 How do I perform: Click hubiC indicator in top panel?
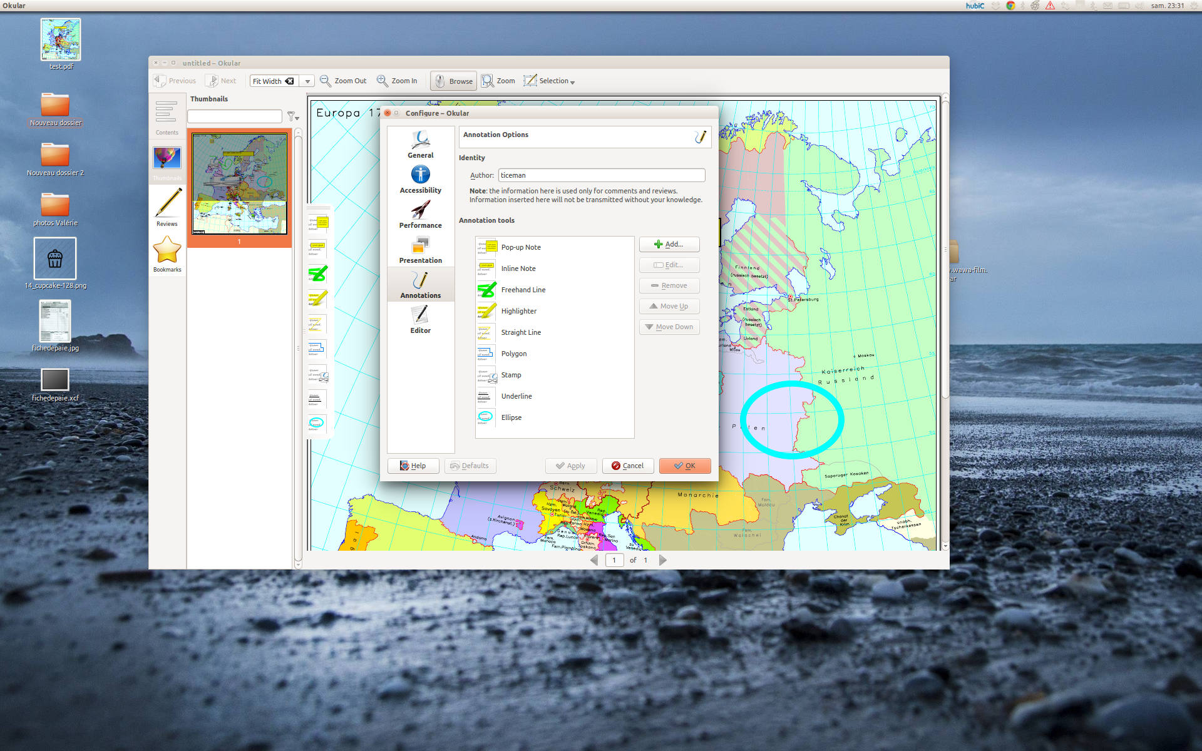[x=975, y=6]
